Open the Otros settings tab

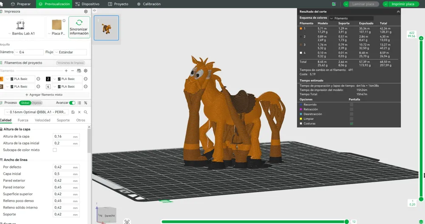(x=81, y=120)
